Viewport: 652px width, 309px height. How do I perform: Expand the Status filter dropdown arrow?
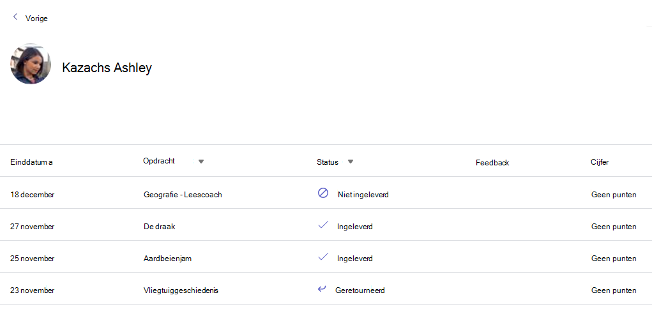tap(351, 162)
